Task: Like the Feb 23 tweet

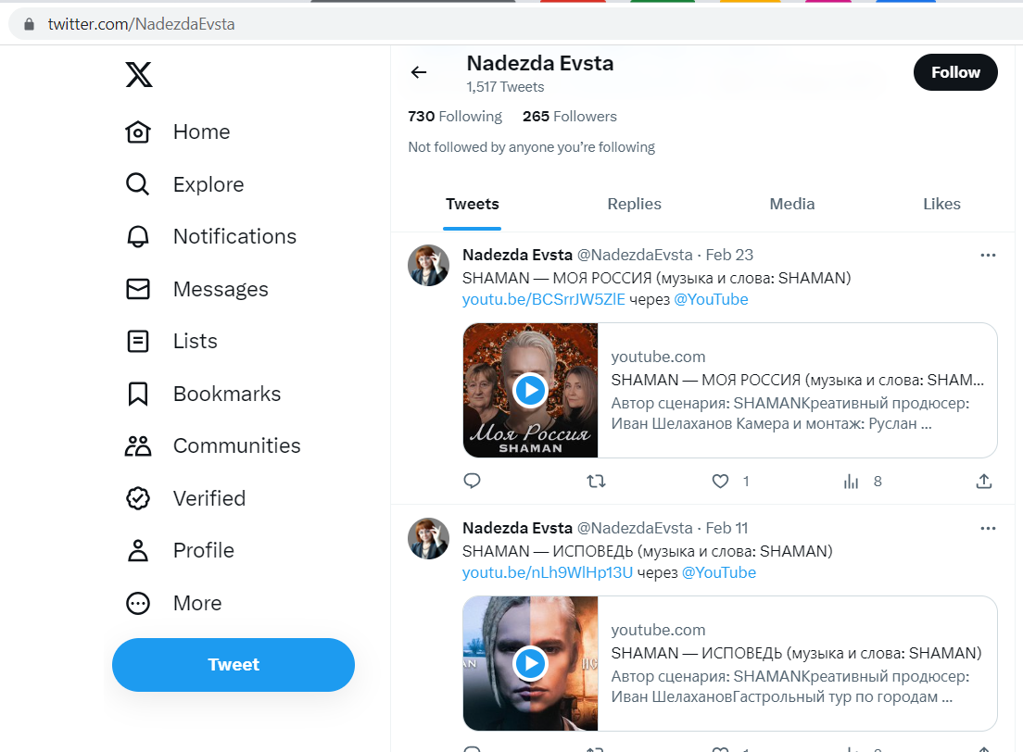Action: pos(720,482)
